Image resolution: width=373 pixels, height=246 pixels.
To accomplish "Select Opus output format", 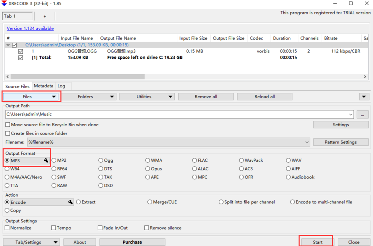I will coord(148,169).
